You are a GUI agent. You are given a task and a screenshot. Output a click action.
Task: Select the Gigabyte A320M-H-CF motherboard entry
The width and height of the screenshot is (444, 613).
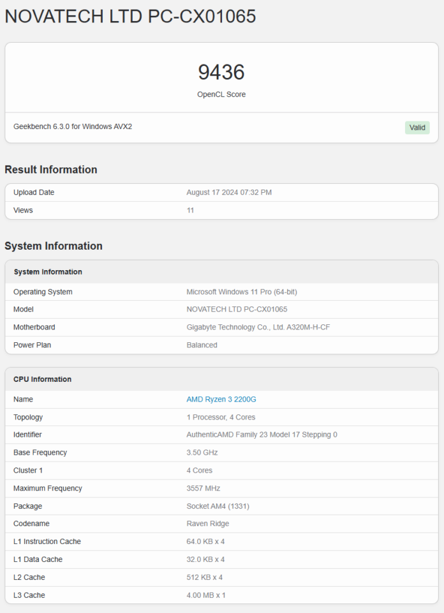point(255,327)
